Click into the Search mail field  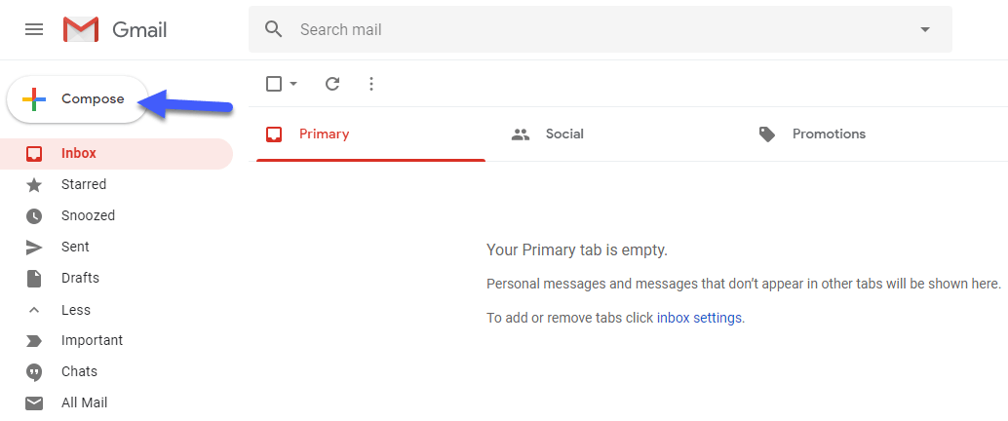click(585, 29)
